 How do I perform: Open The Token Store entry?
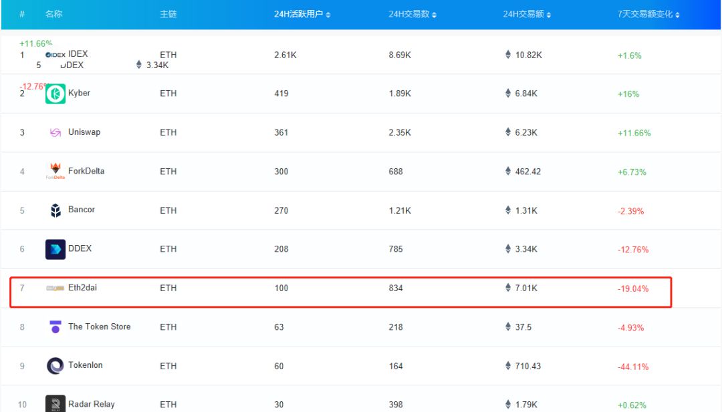pos(100,327)
